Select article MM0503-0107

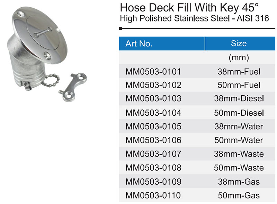coord(153,154)
